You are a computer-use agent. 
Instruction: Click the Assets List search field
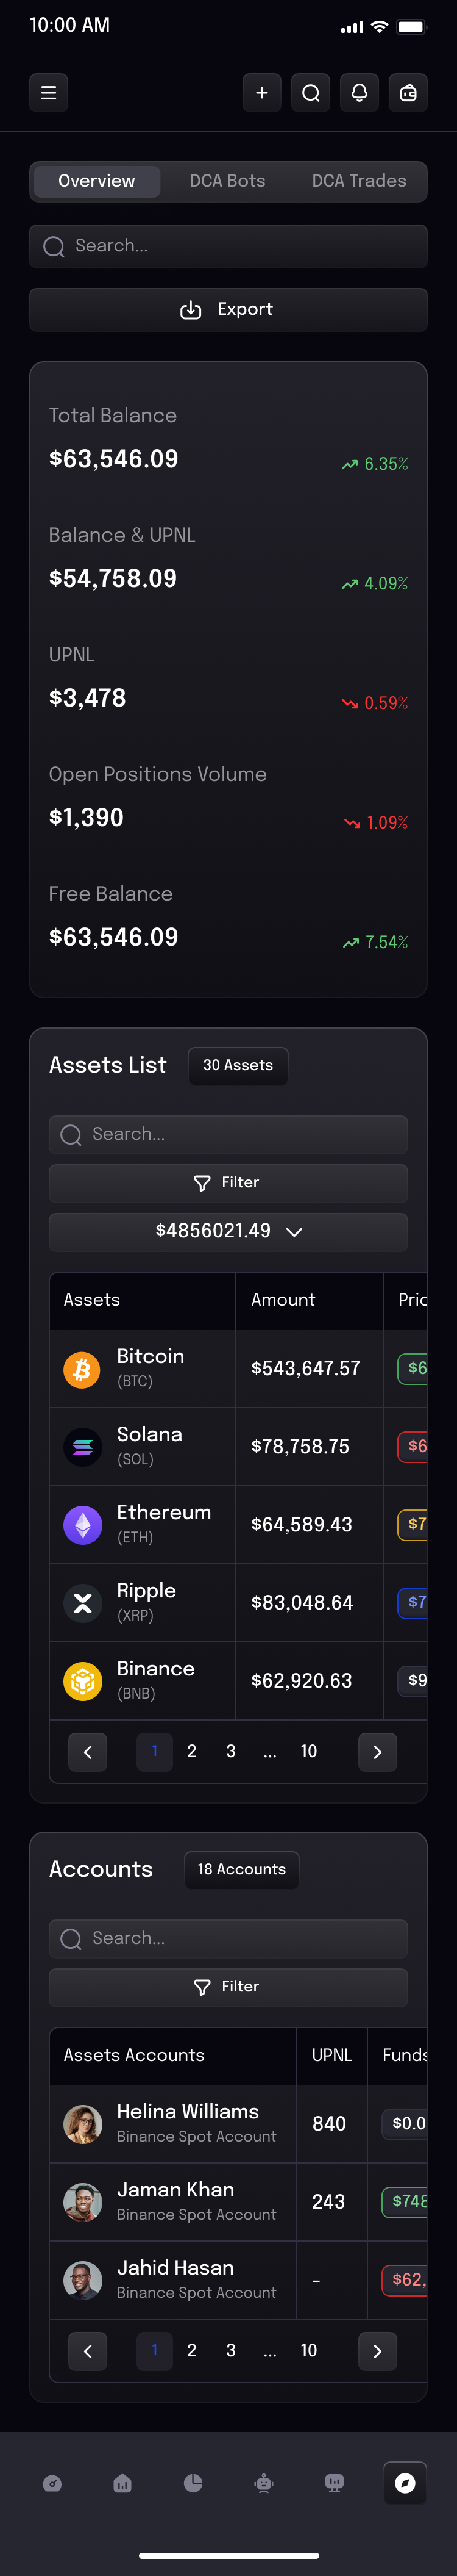pyautogui.click(x=228, y=1134)
